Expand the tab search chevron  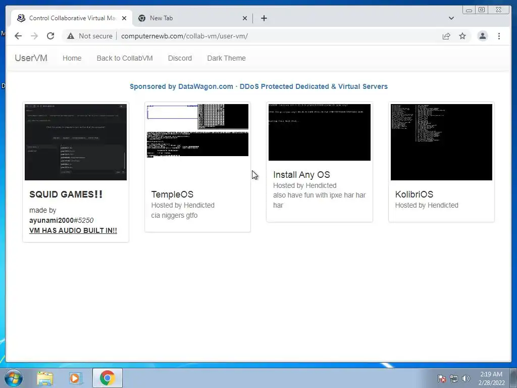point(451,18)
